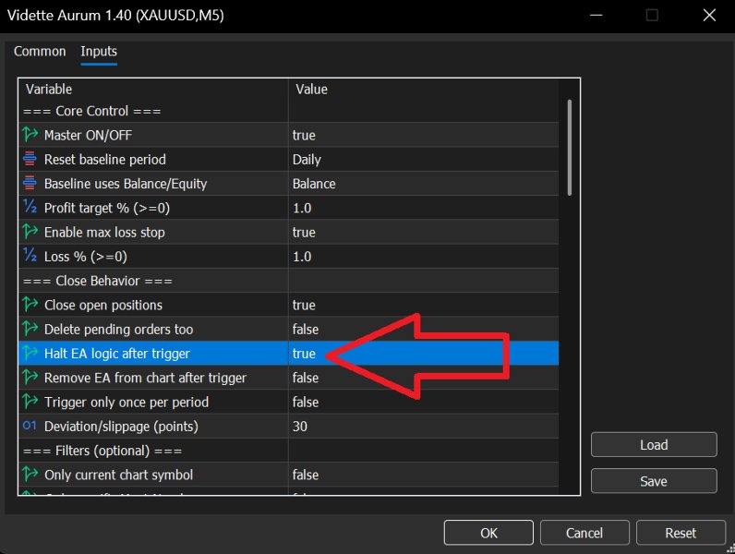Click the Trigger only once per period icon

tap(30, 402)
